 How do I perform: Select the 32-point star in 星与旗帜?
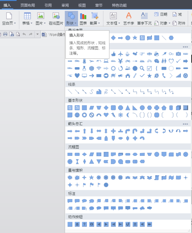(121, 177)
